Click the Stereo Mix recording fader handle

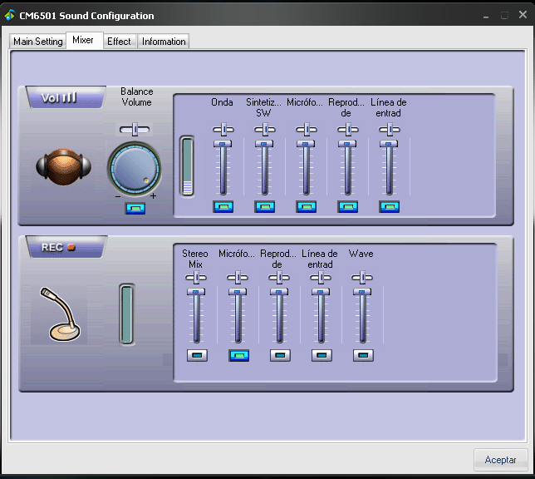tap(196, 292)
